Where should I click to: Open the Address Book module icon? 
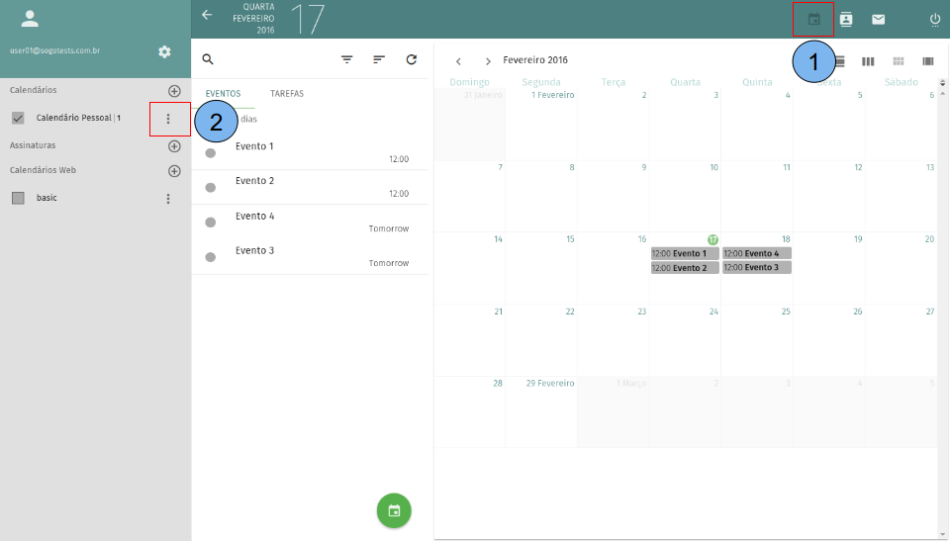(x=846, y=20)
